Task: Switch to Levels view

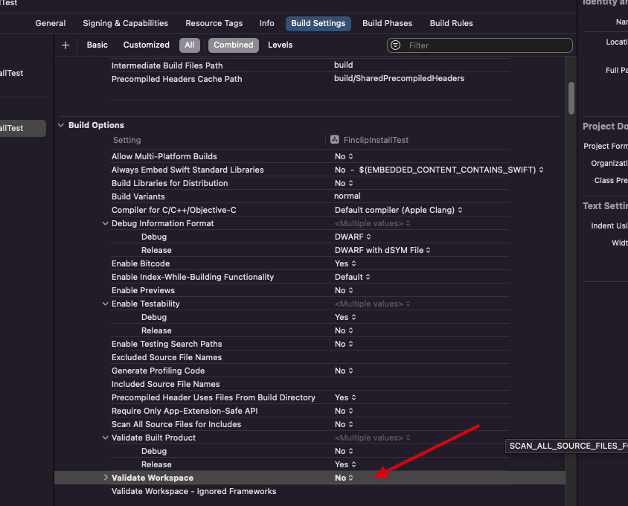Action: pos(280,45)
